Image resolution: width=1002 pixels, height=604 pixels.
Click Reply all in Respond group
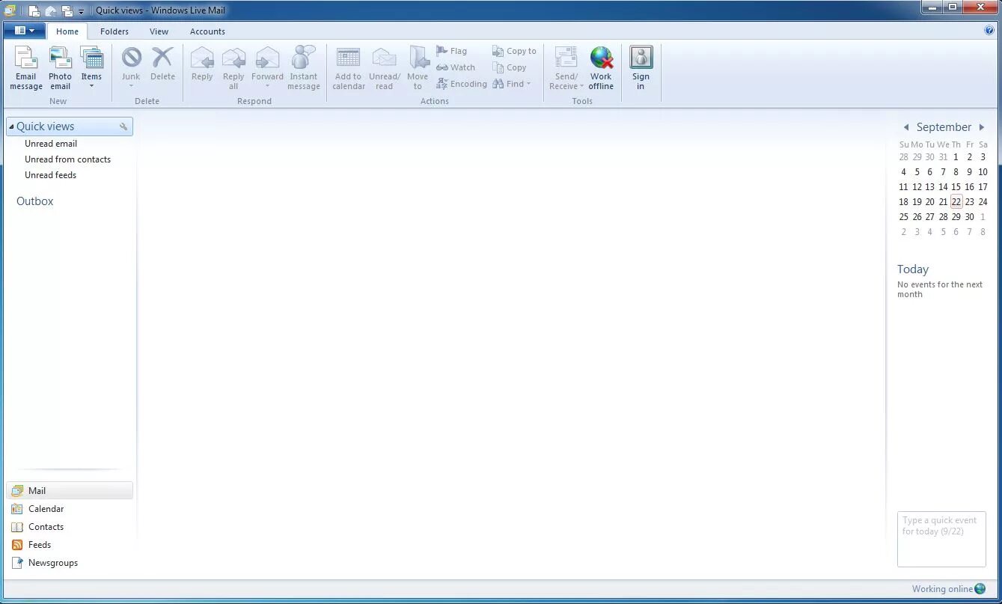(x=233, y=68)
